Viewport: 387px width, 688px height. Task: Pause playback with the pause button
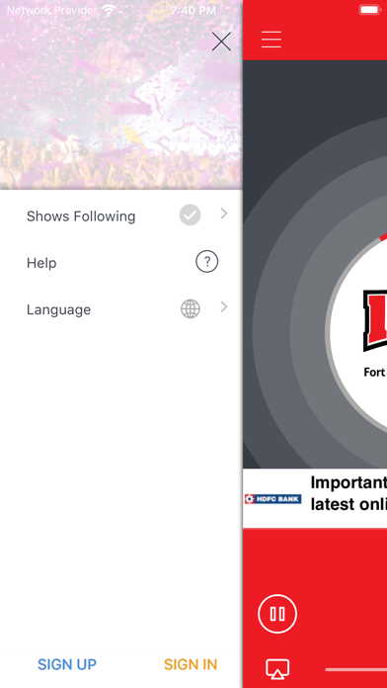pyautogui.click(x=277, y=614)
